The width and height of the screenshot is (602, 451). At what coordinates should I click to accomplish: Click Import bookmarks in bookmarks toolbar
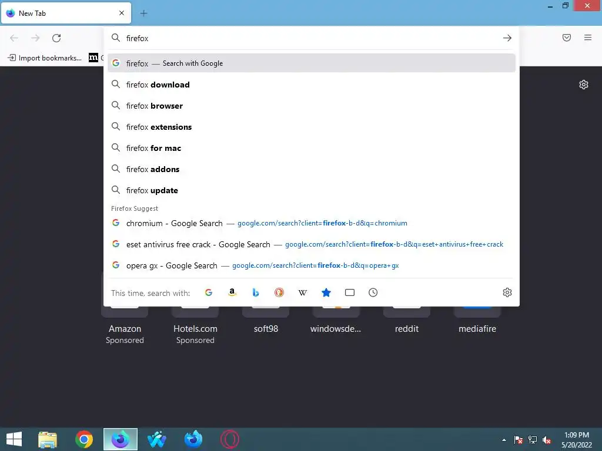tap(45, 58)
